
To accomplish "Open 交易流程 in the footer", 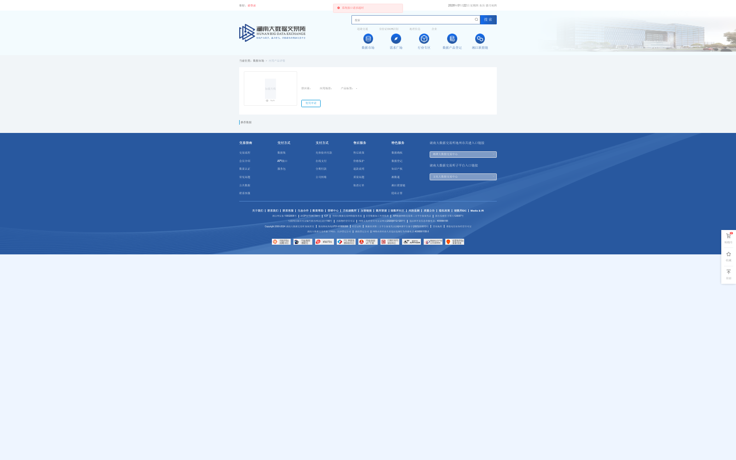I will click(x=245, y=153).
